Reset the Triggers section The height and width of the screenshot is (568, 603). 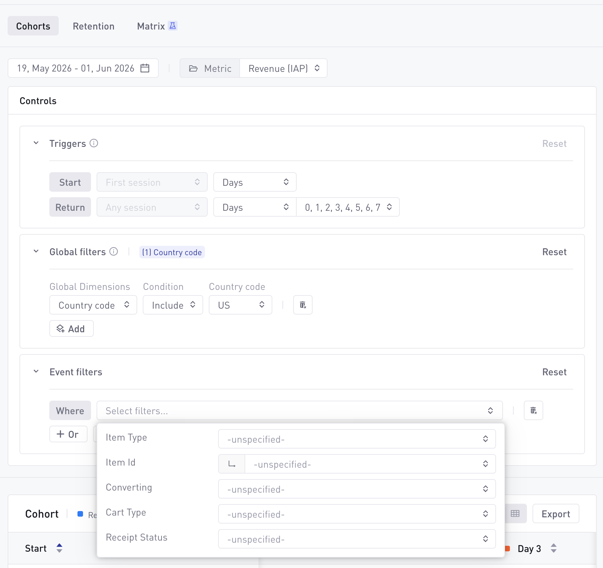point(554,143)
